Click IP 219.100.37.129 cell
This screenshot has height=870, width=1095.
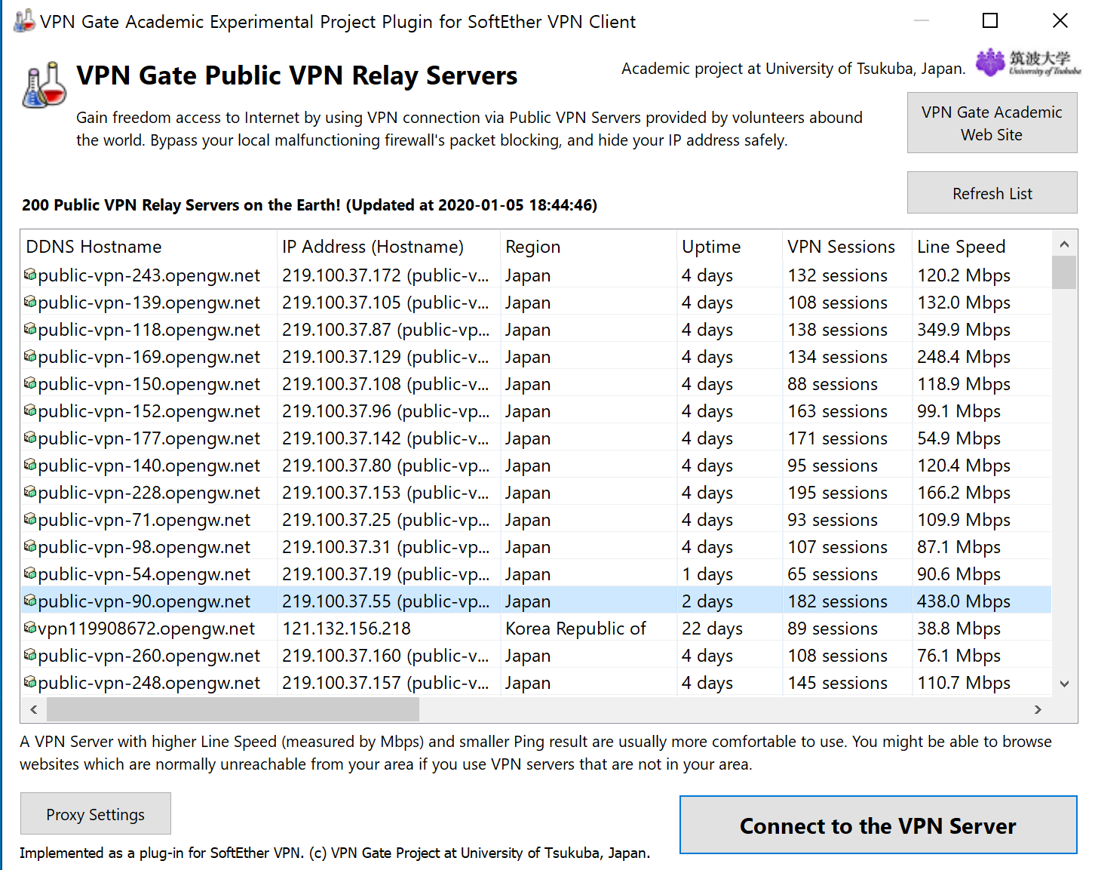(x=385, y=357)
